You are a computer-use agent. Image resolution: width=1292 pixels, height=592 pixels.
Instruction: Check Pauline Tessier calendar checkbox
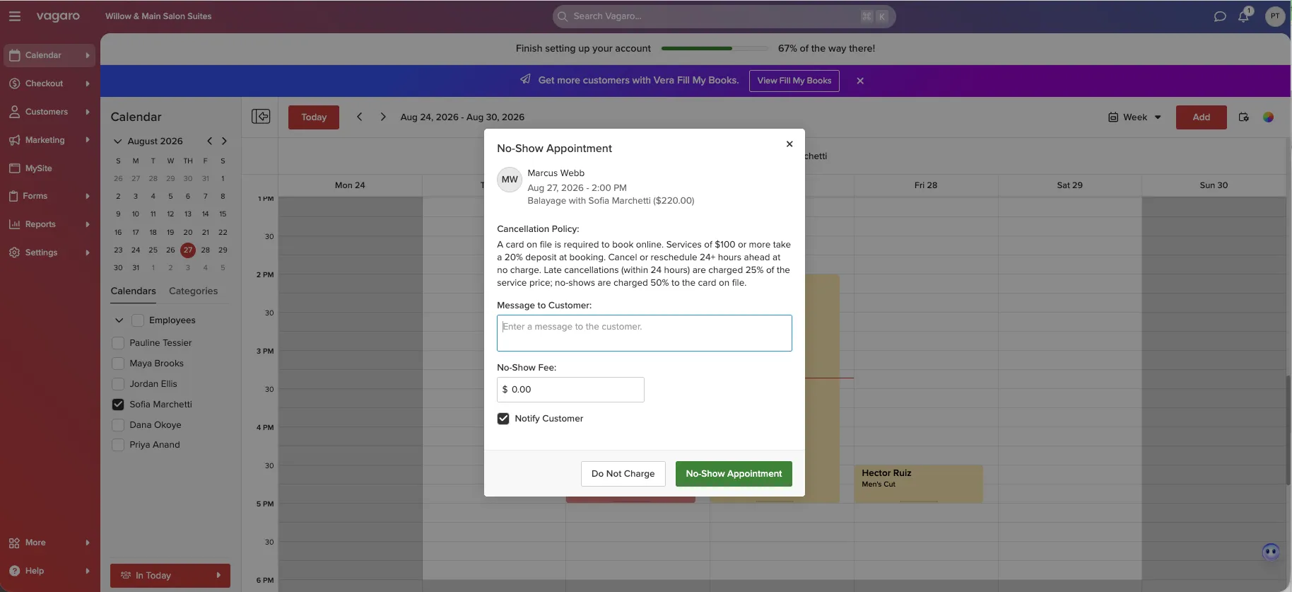[118, 343]
